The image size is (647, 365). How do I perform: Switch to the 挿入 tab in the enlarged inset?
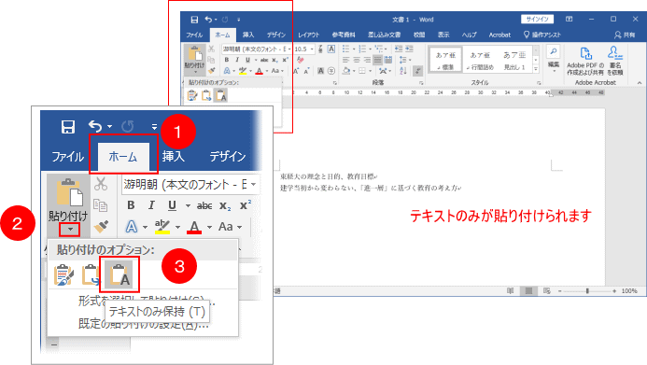174,156
